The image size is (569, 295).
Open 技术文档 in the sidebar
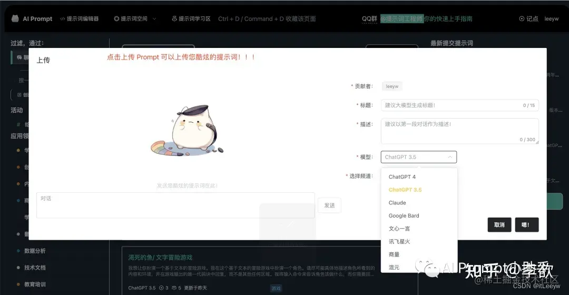35,268
